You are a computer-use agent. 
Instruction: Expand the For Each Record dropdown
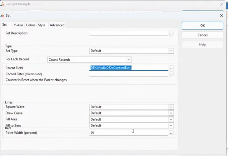click(129, 60)
